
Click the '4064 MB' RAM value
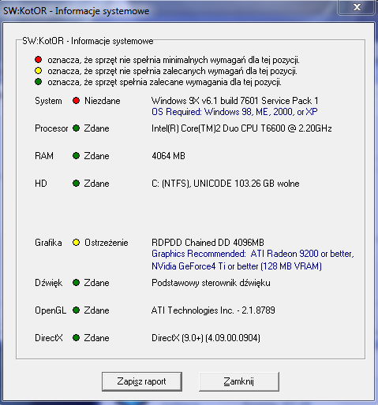coord(168,156)
